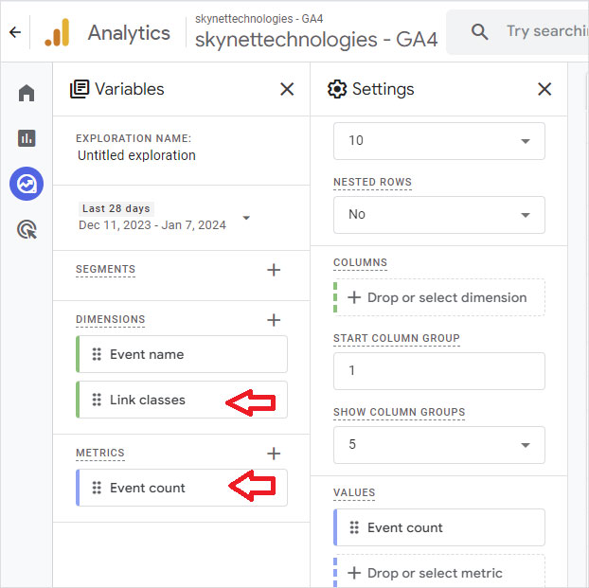This screenshot has height=588, width=589.
Task: Click the VALUES label
Action: 354,492
